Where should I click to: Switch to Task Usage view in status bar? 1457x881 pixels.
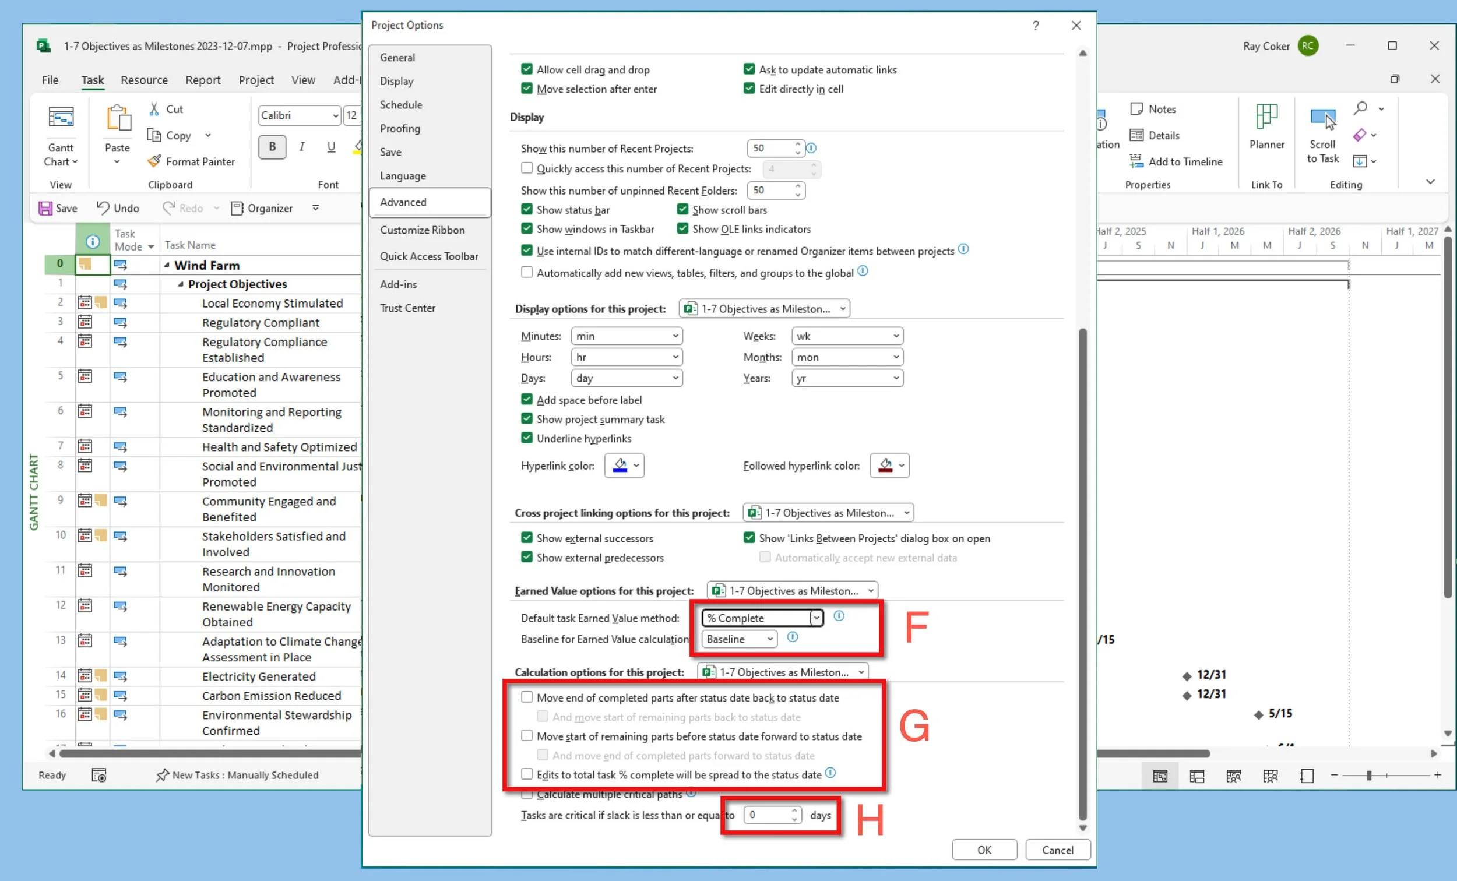coord(1196,776)
